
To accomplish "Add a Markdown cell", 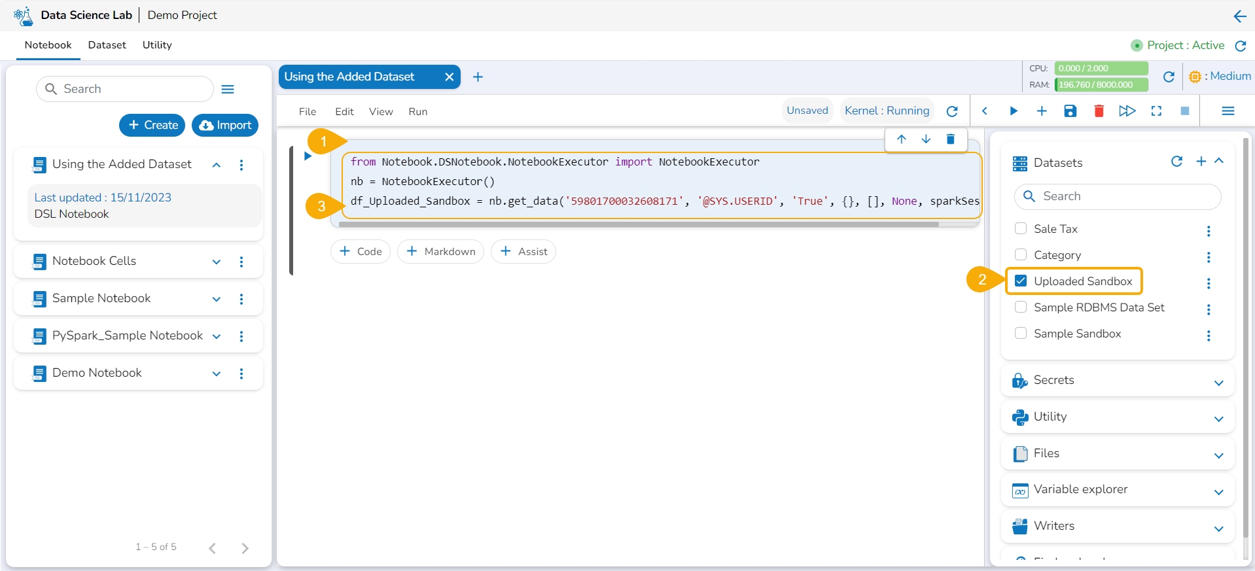I will click(440, 252).
